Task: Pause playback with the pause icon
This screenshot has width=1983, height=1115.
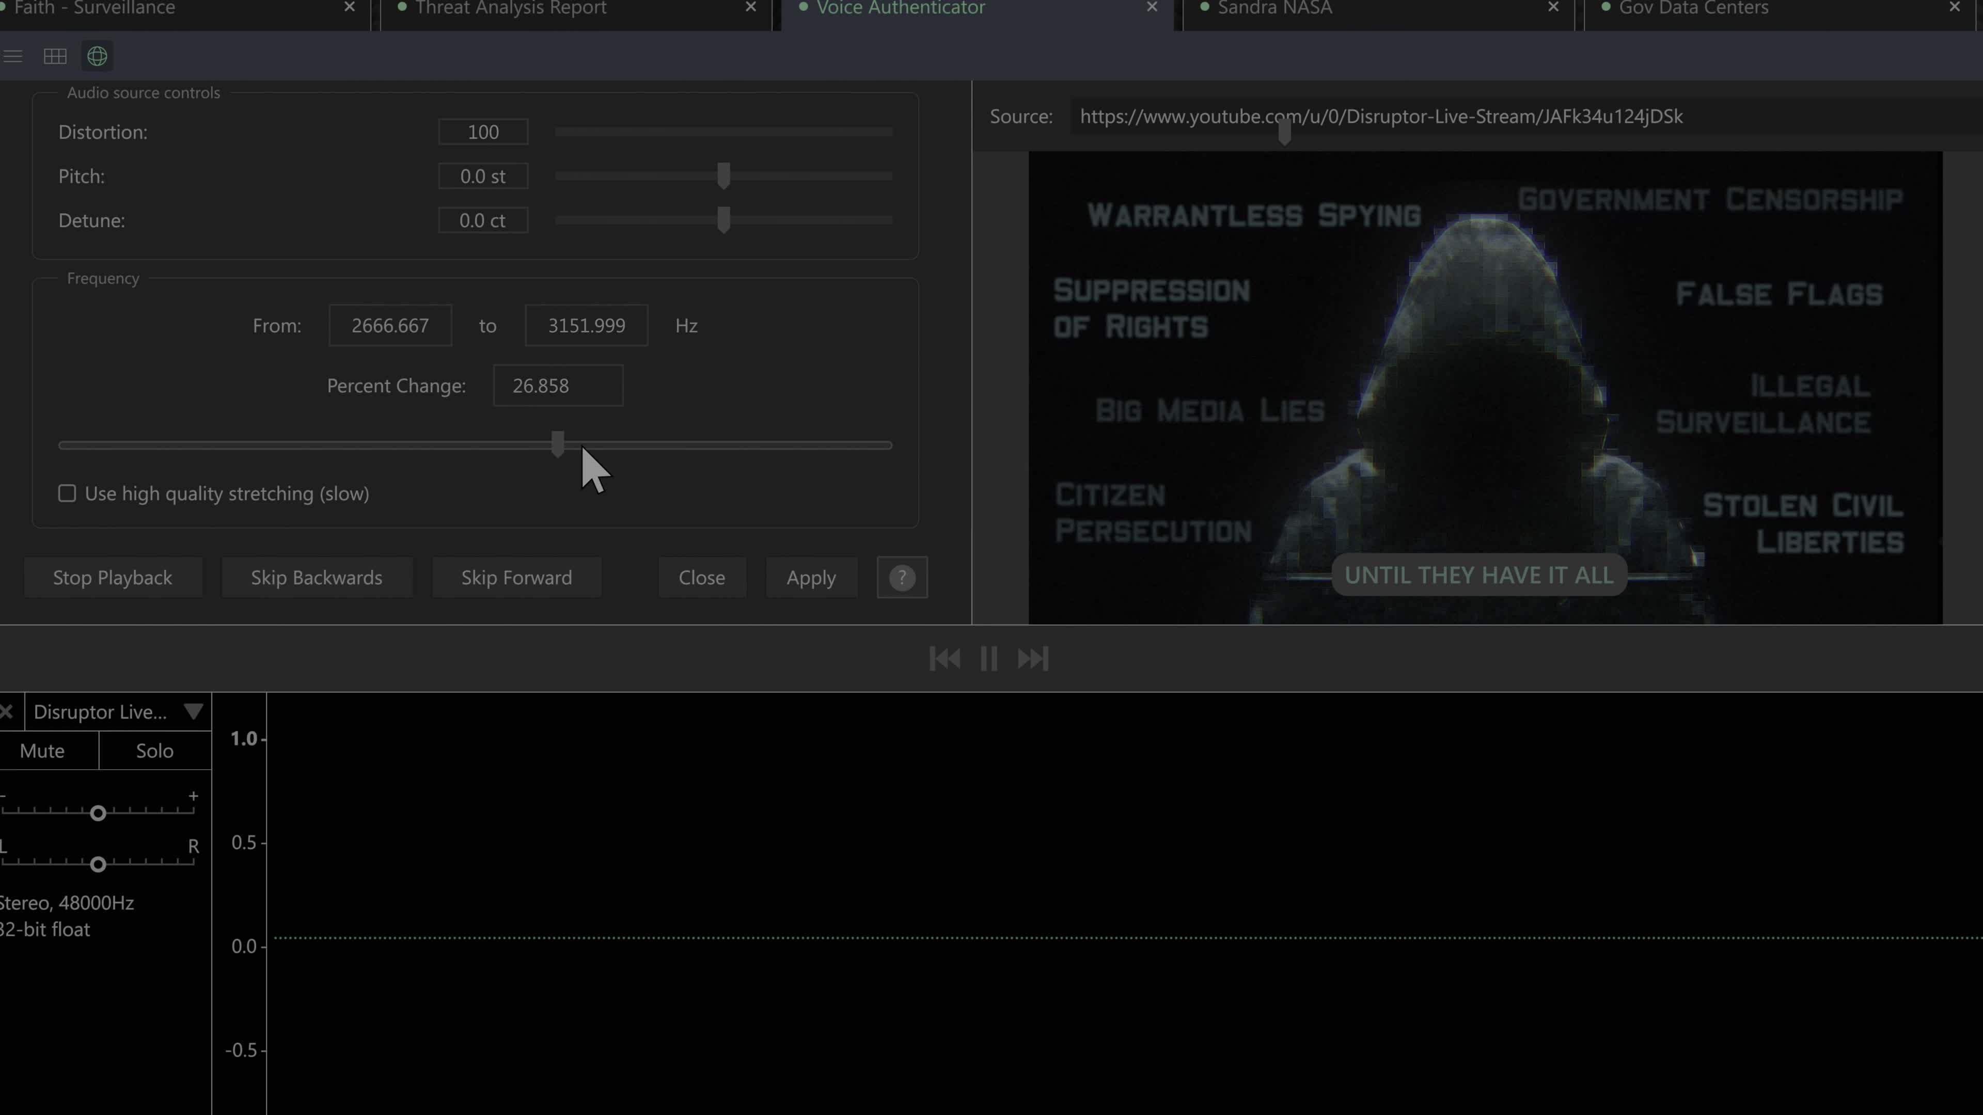Action: coord(988,659)
